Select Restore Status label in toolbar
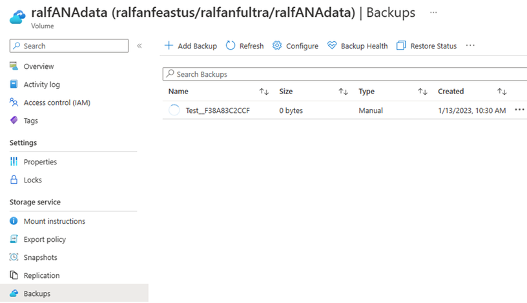The height and width of the screenshot is (303, 527). tap(433, 46)
